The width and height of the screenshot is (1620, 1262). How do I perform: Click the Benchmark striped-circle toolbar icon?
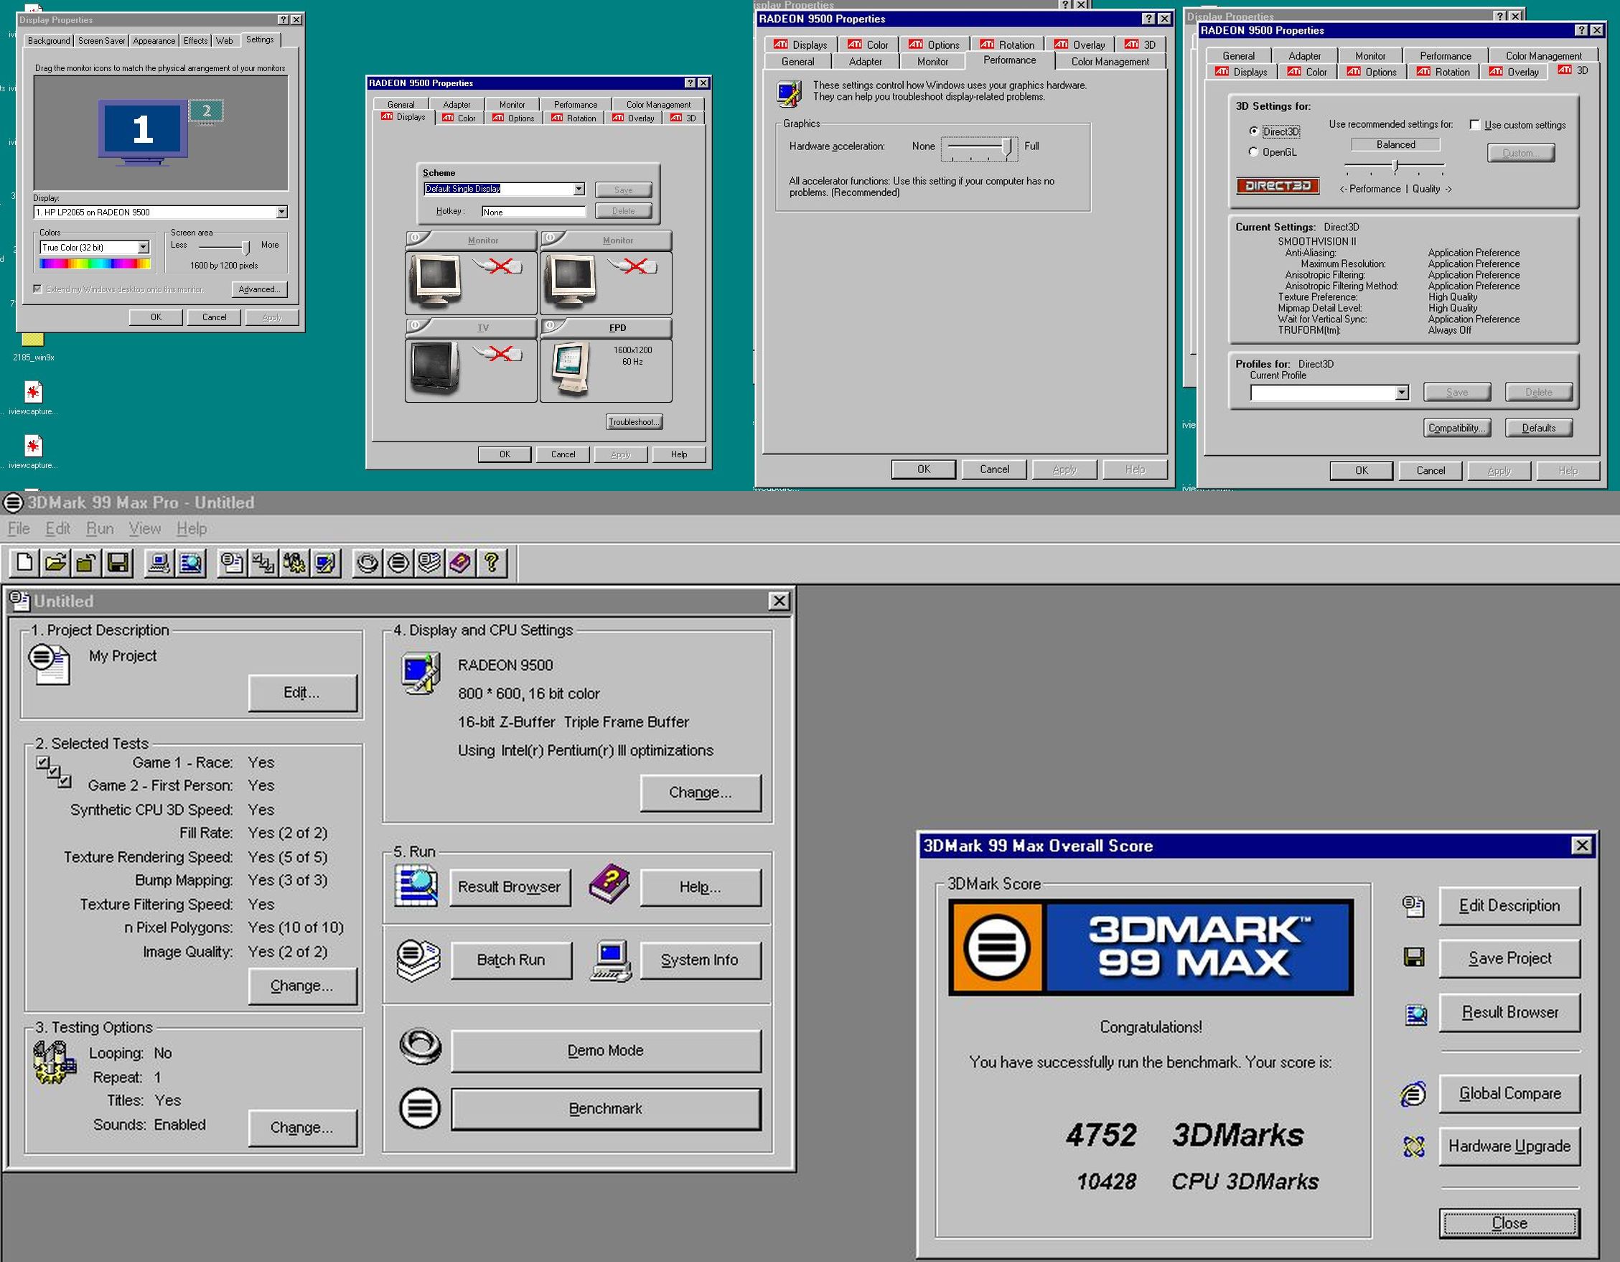pos(398,563)
